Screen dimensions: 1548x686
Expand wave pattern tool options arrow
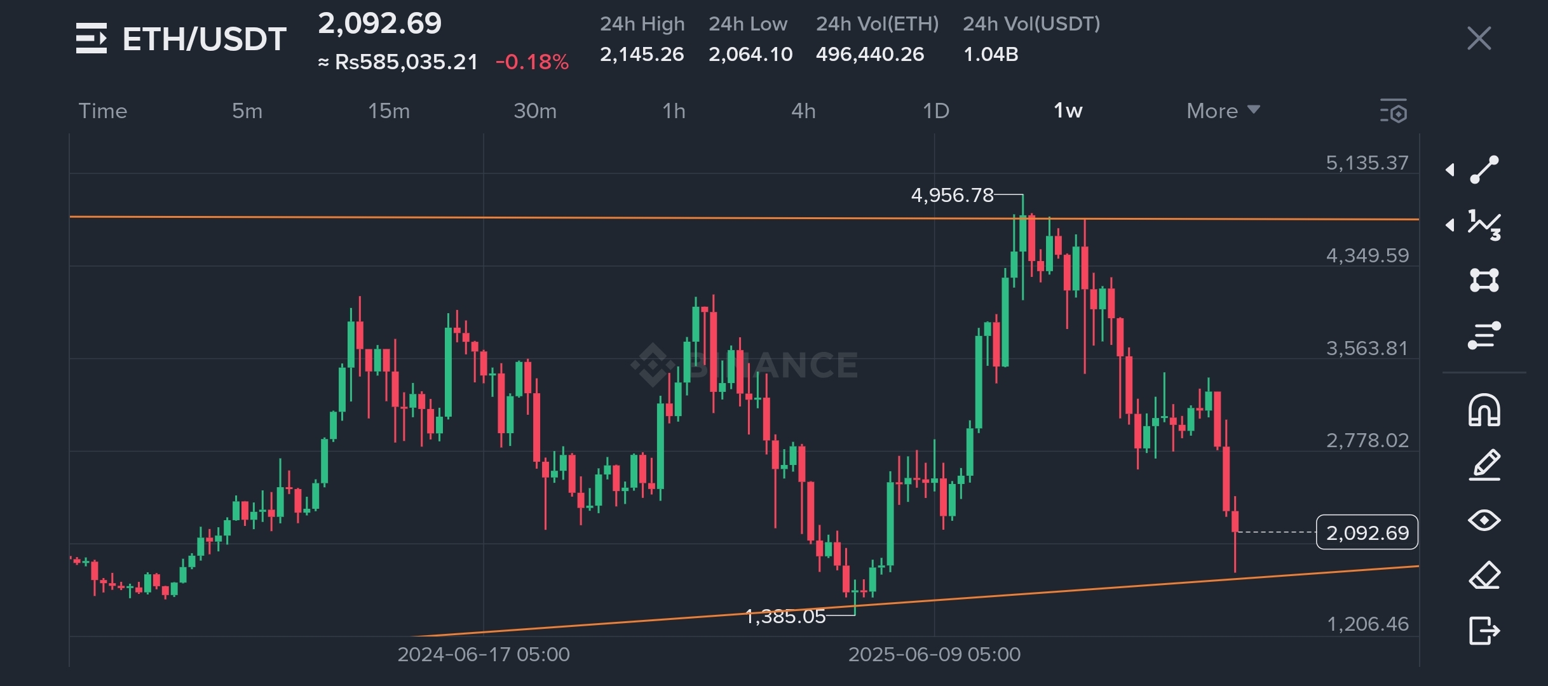click(1450, 225)
